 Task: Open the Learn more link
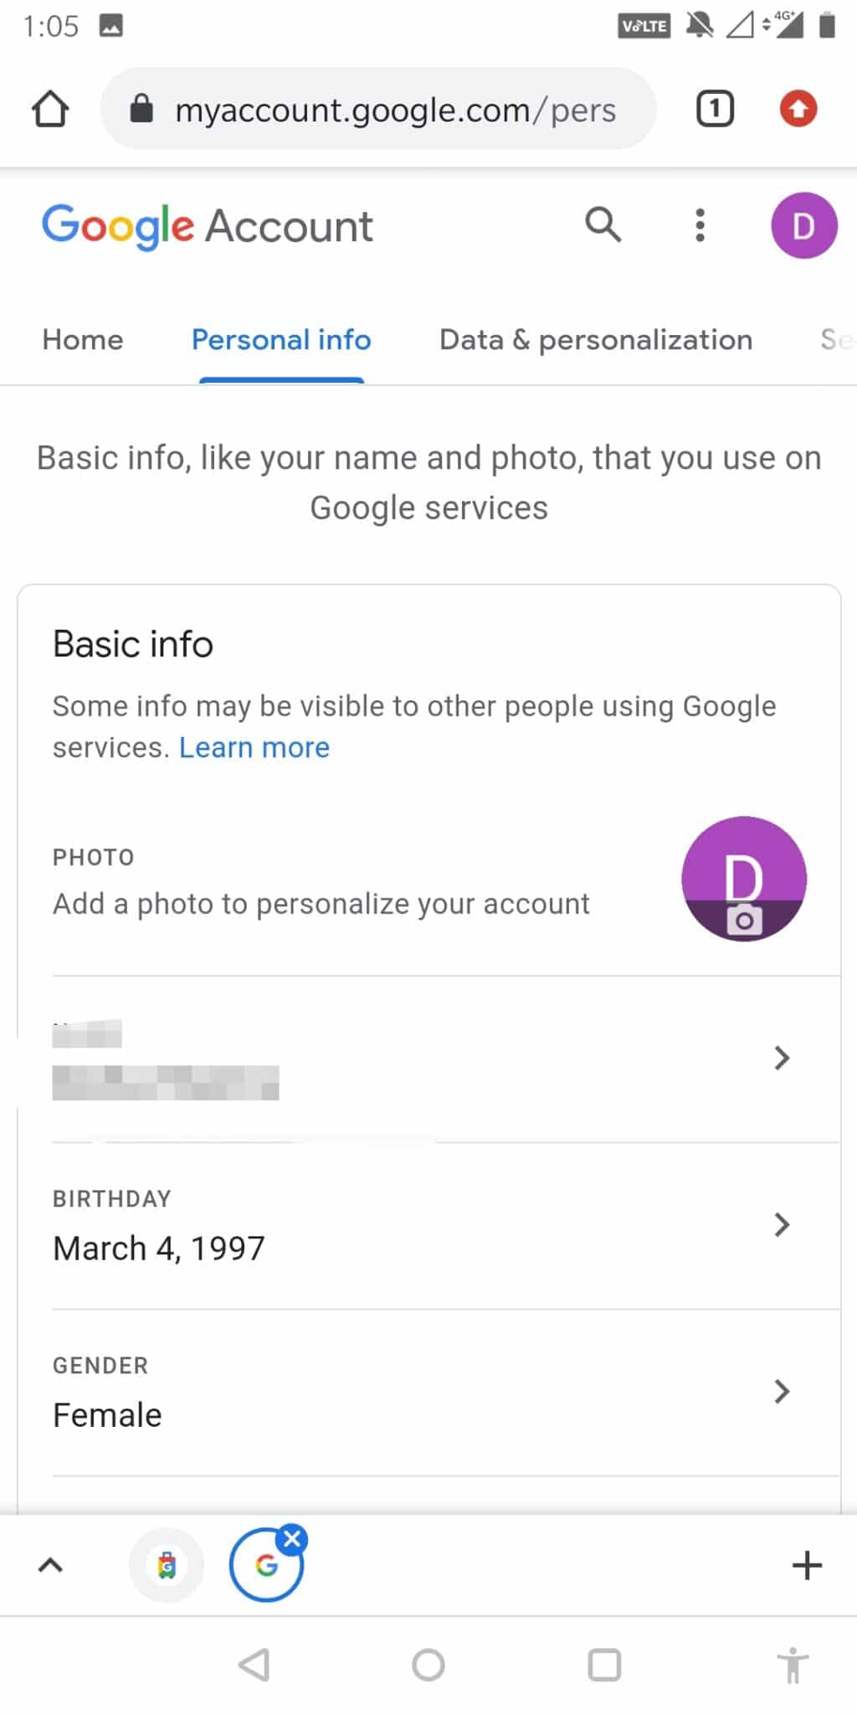(254, 746)
